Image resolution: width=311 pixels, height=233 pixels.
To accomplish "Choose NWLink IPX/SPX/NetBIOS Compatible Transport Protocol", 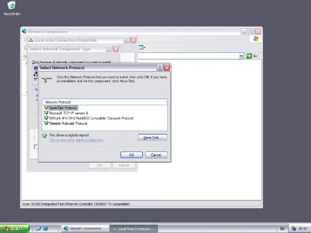I will point(91,118).
